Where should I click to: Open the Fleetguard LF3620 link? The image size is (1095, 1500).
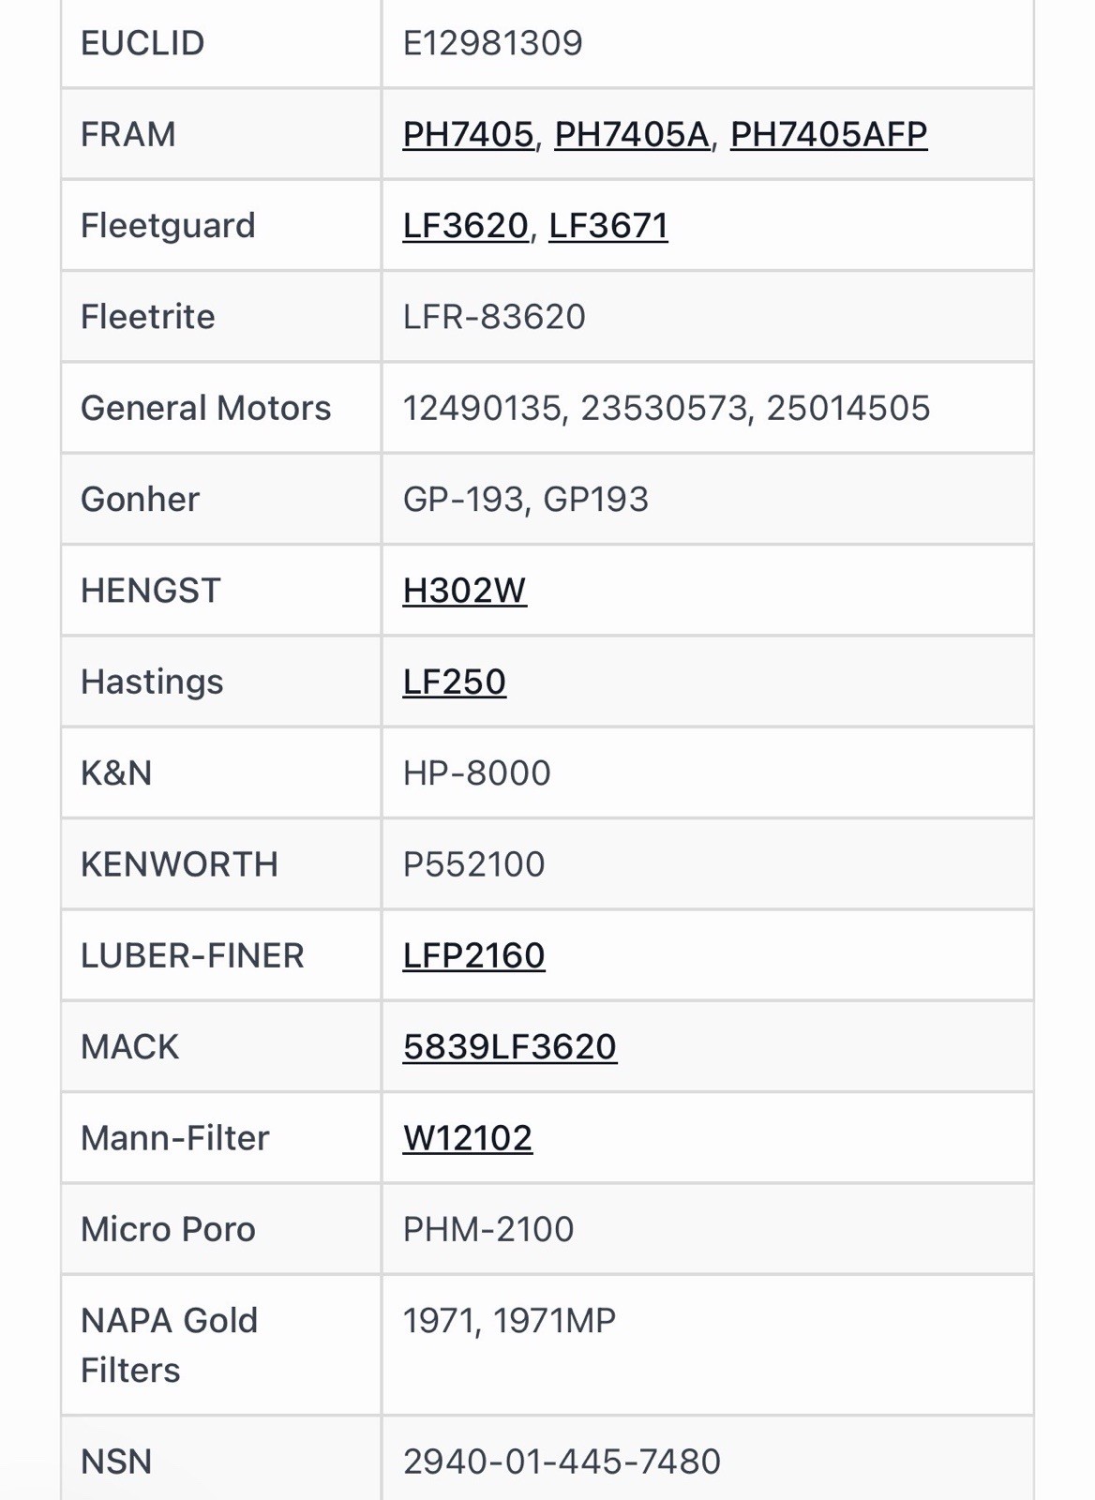click(x=465, y=225)
